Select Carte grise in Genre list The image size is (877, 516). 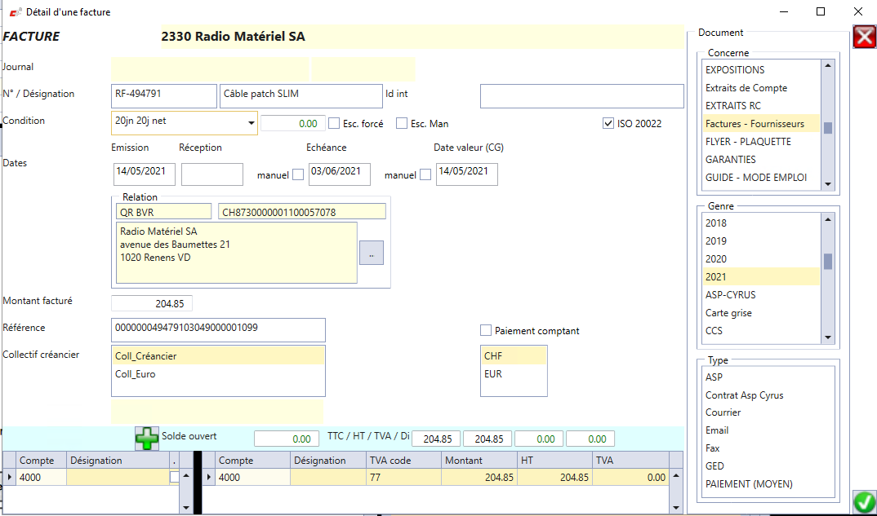coord(761,313)
